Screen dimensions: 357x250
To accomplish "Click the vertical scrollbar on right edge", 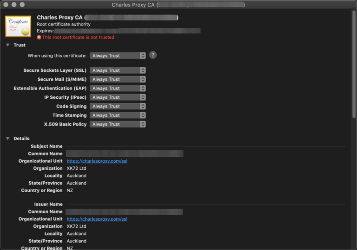I will 354,70.
